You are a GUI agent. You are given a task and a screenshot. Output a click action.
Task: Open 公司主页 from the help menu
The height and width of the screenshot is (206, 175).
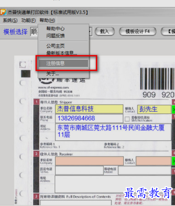click(55, 46)
